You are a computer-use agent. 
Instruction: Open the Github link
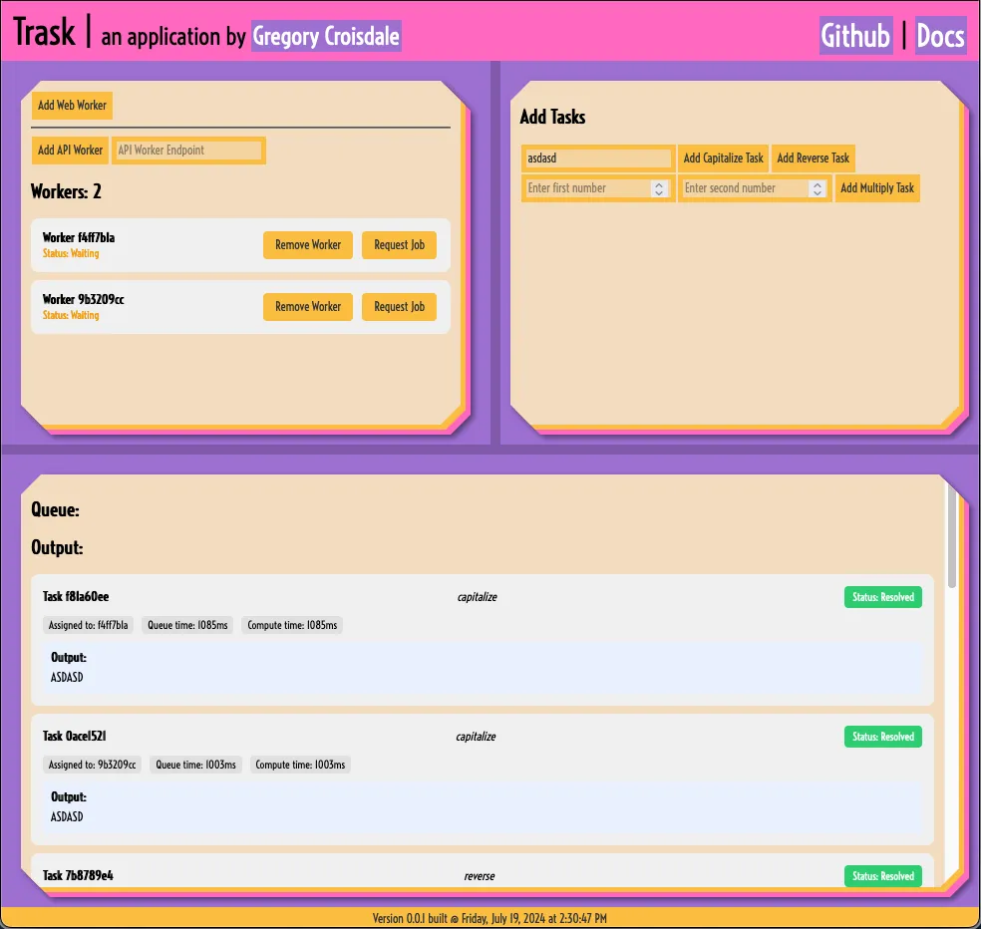tap(854, 36)
